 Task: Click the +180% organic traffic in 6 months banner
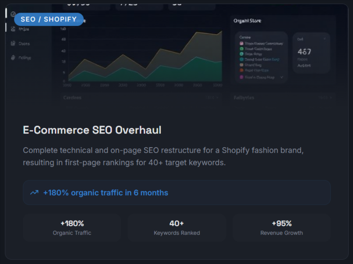[x=176, y=193]
